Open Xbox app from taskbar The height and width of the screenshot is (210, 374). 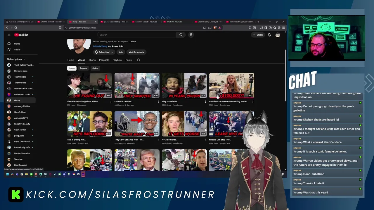(x=59, y=174)
